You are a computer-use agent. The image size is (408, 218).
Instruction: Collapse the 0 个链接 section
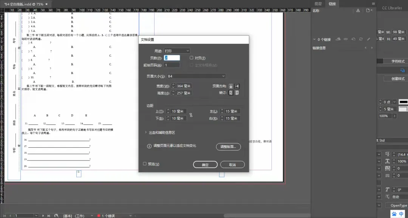pos(314,40)
